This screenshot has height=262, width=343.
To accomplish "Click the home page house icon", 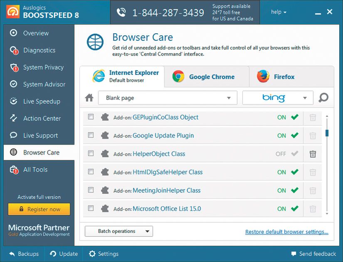I will tap(89, 98).
